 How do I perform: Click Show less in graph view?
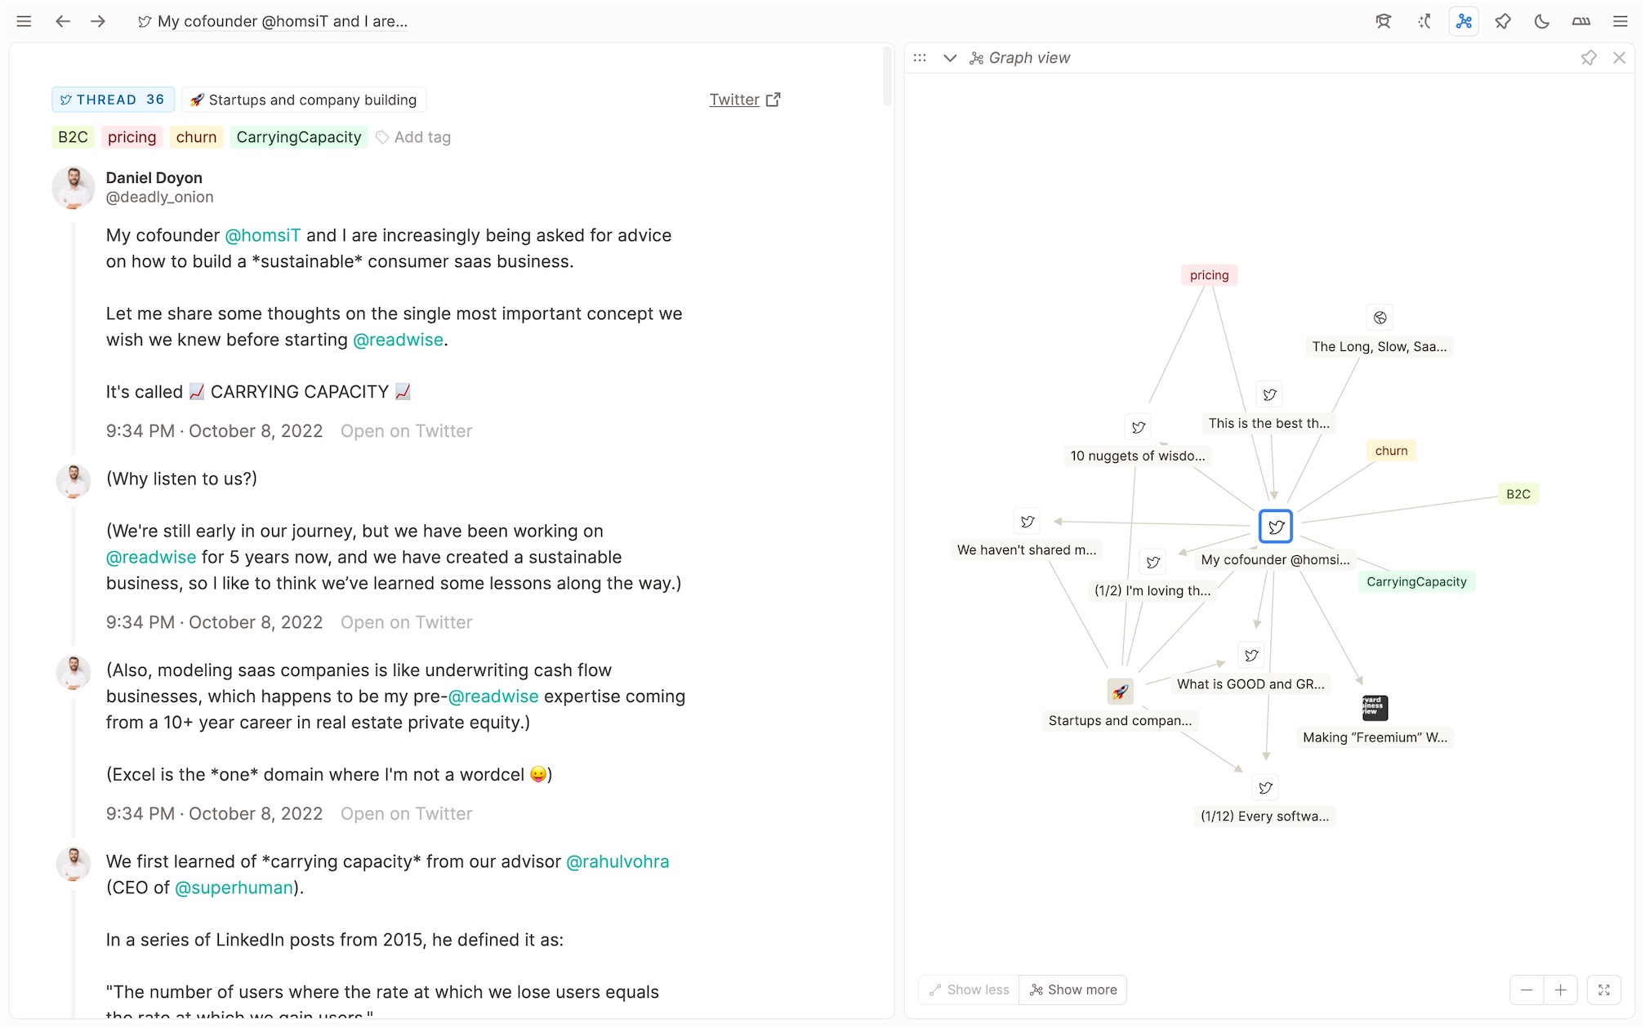(969, 990)
